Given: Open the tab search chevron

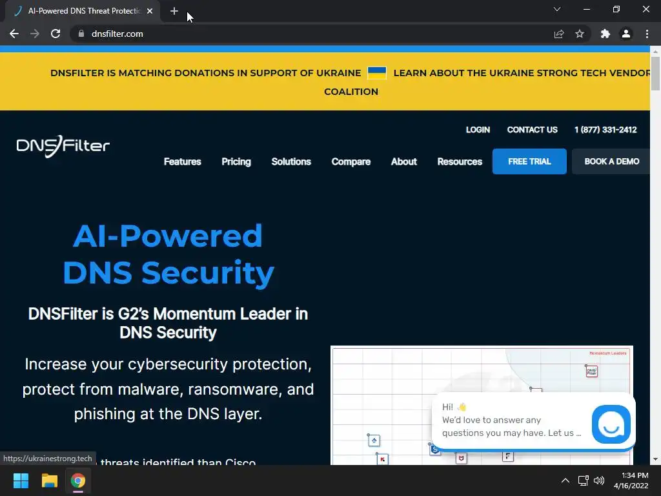Looking at the screenshot, I should (557, 9).
